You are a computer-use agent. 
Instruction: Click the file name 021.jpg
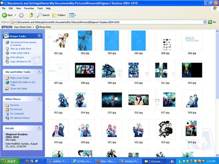(x=112, y=142)
